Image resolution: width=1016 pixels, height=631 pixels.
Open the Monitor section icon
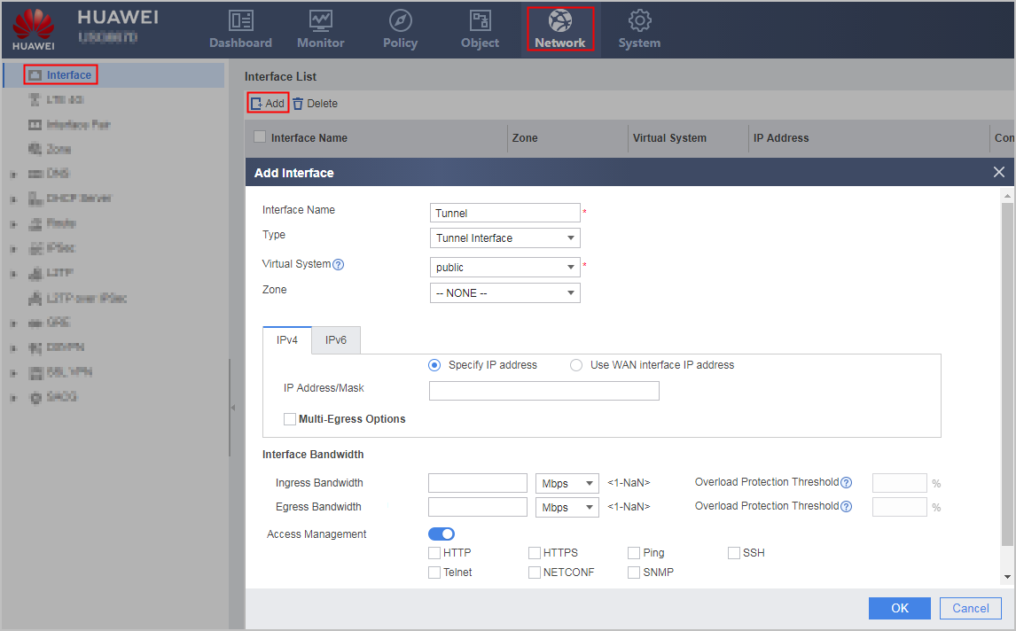[x=320, y=20]
